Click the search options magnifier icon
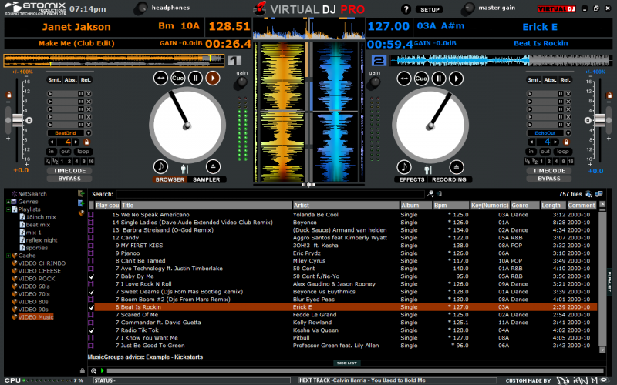Image resolution: width=617 pixels, height=385 pixels. (x=430, y=194)
